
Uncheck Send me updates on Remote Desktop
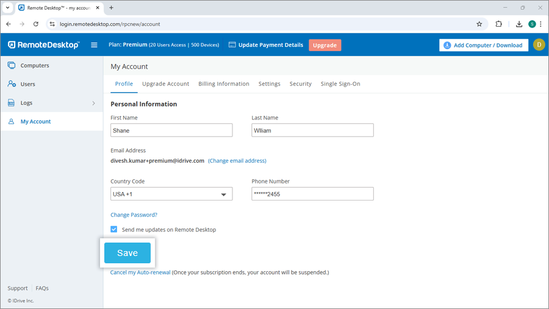point(114,230)
